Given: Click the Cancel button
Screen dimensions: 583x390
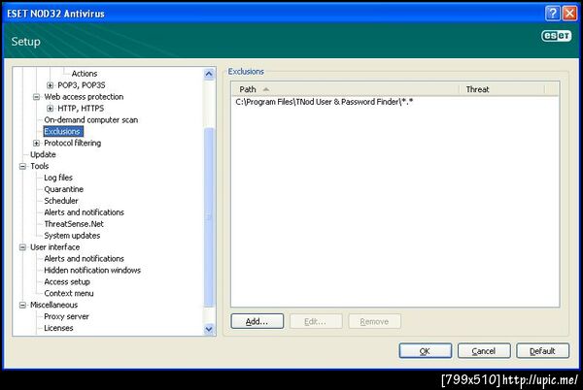Looking at the screenshot, I should (484, 351).
